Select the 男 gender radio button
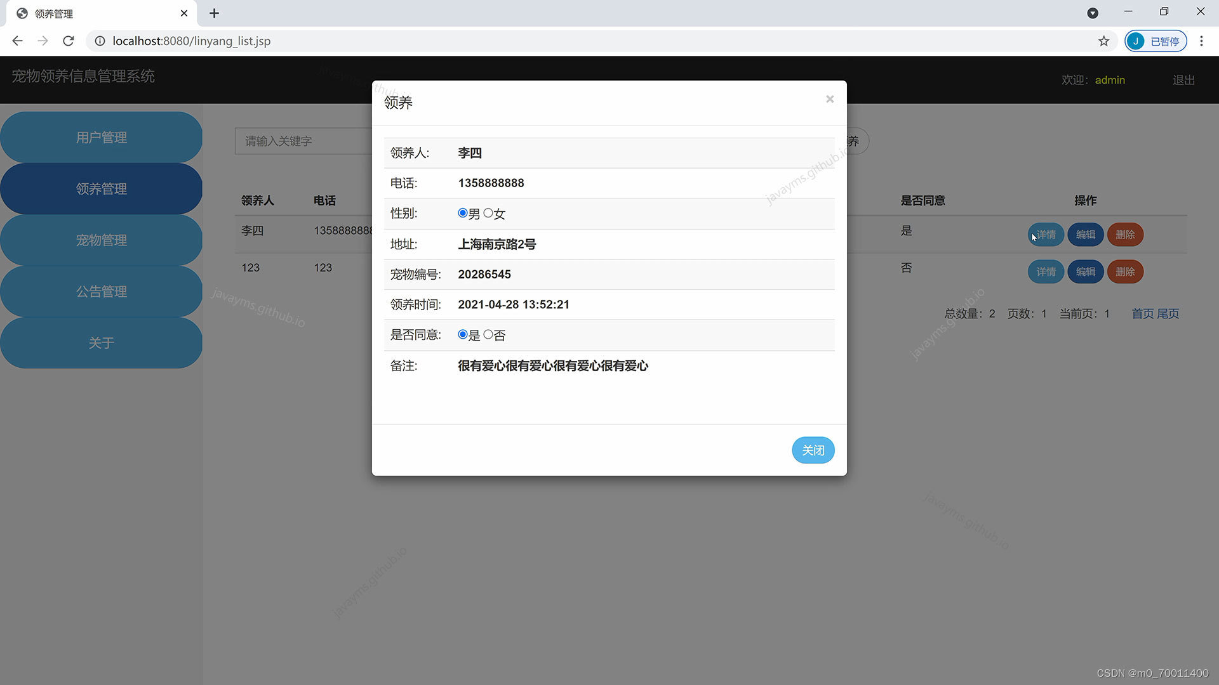Viewport: 1219px width, 685px height. coord(462,213)
